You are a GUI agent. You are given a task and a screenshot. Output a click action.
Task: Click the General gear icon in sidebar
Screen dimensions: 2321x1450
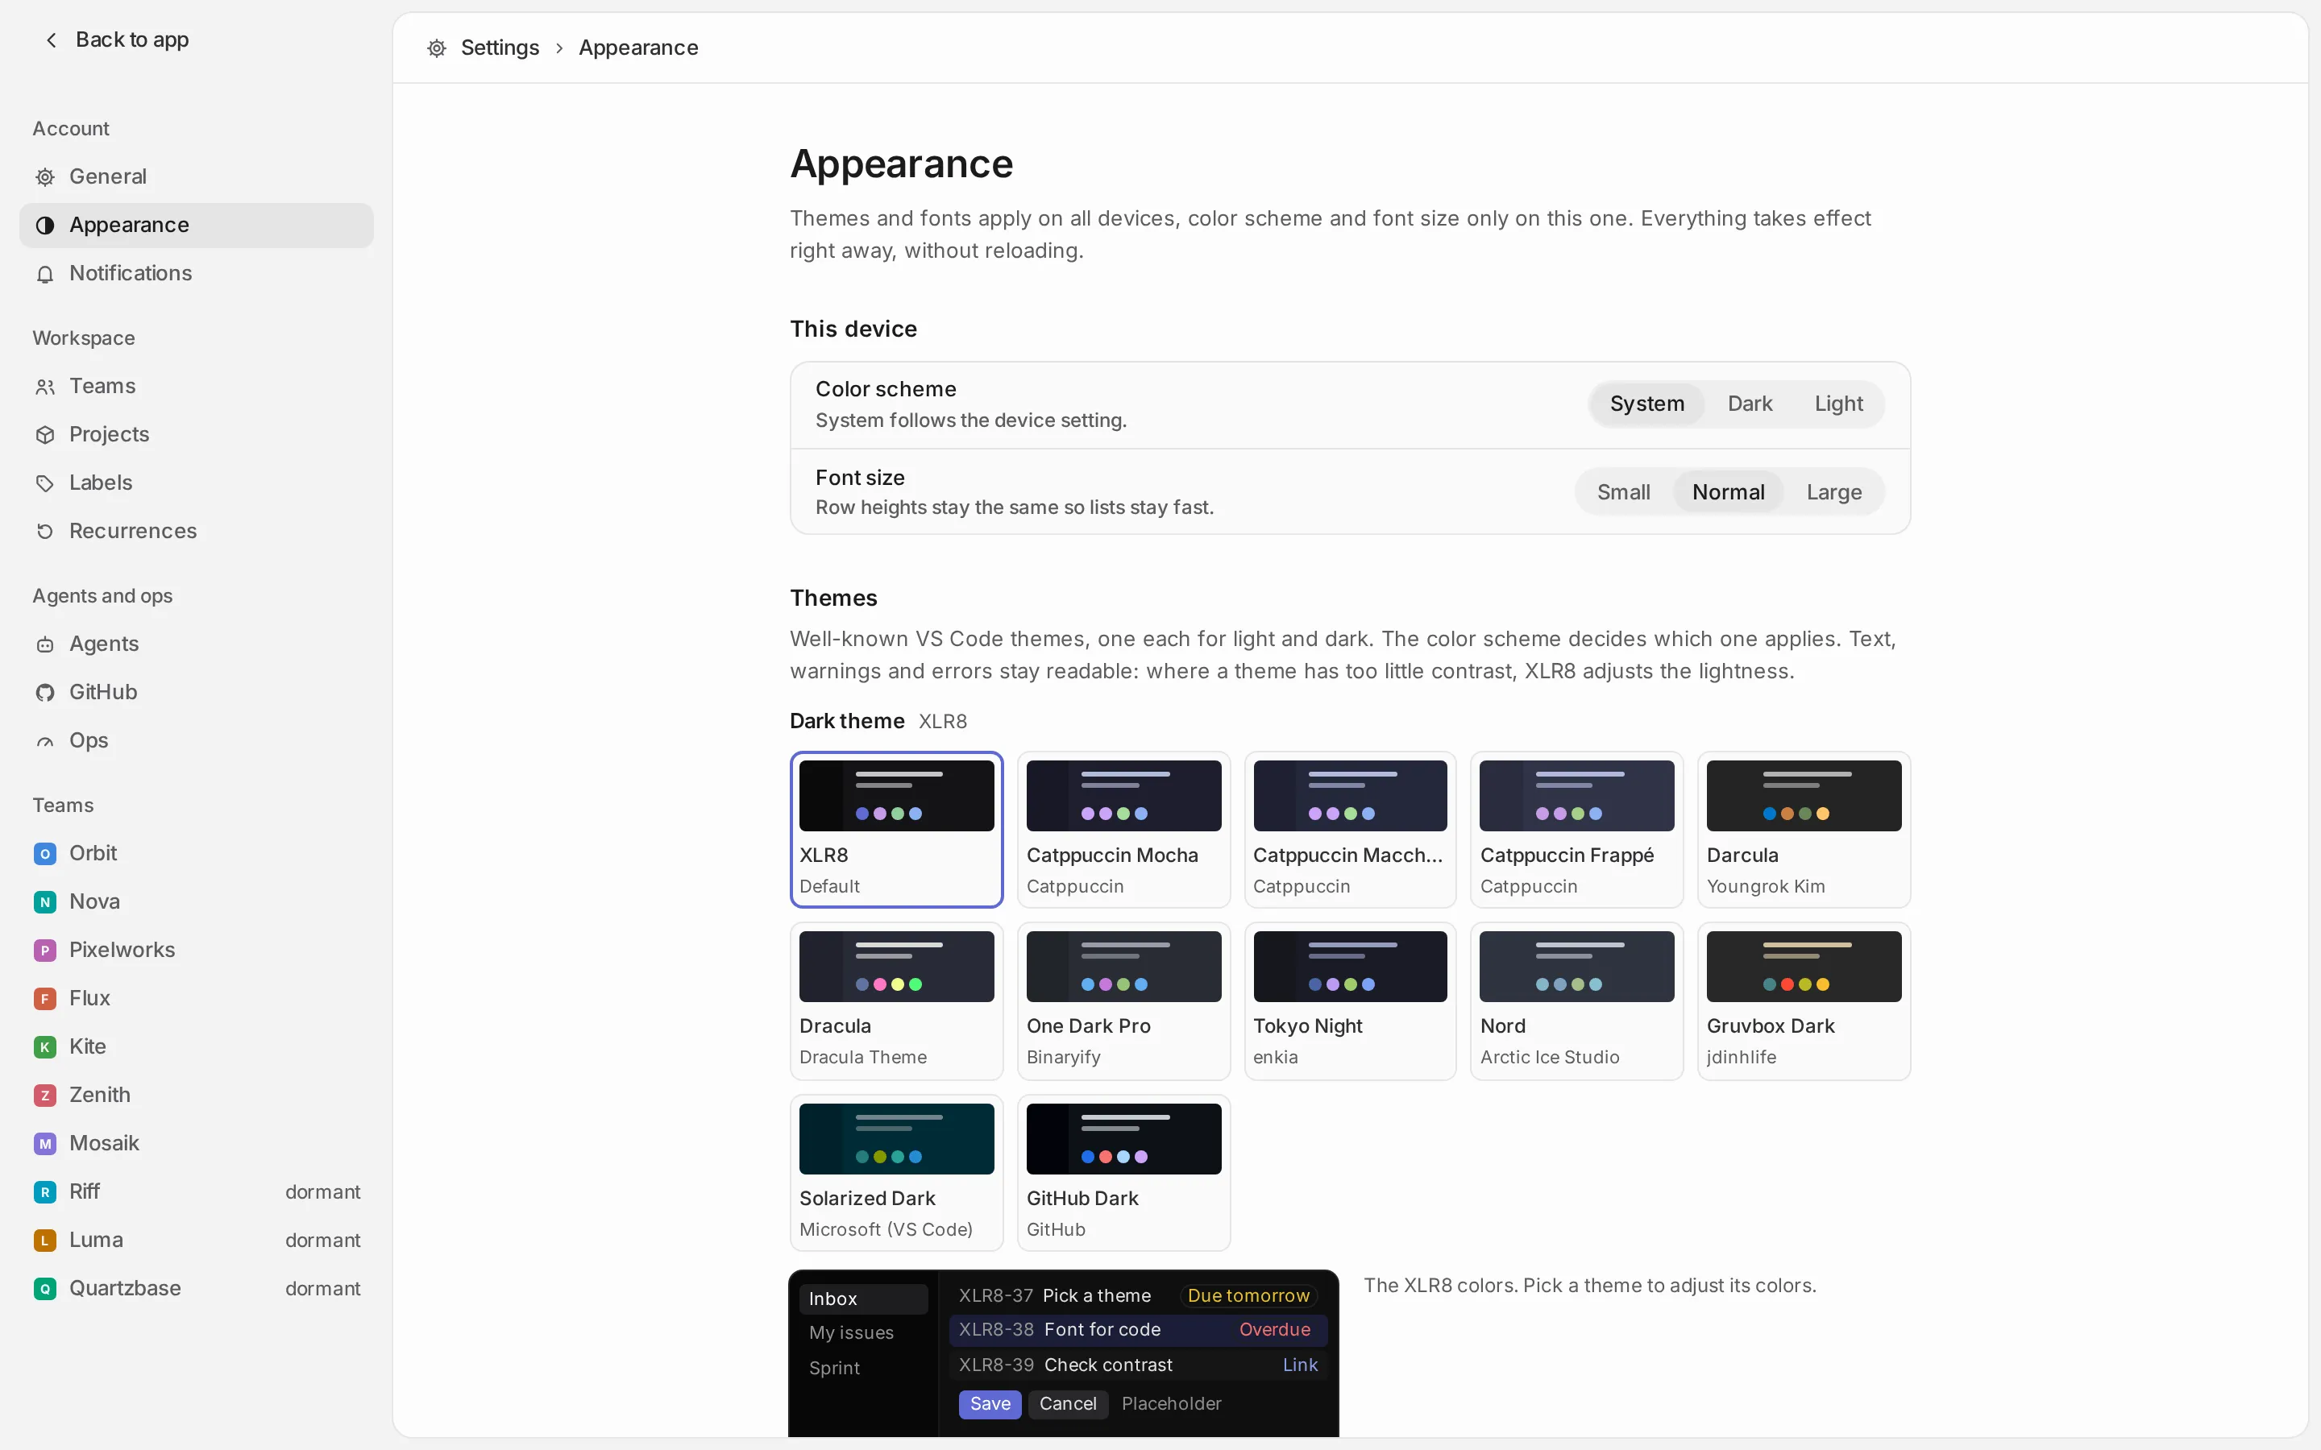[x=45, y=176]
